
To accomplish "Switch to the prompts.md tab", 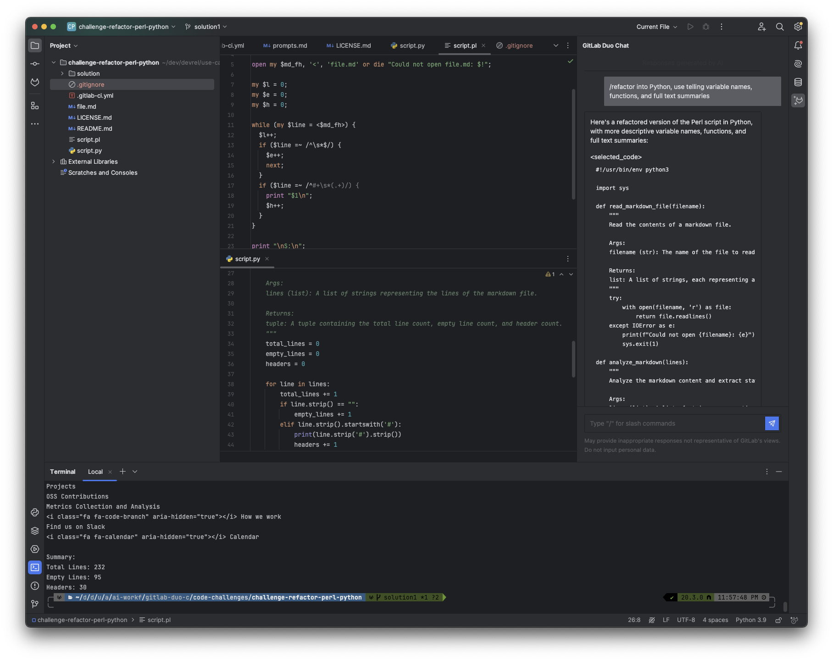I will [284, 45].
